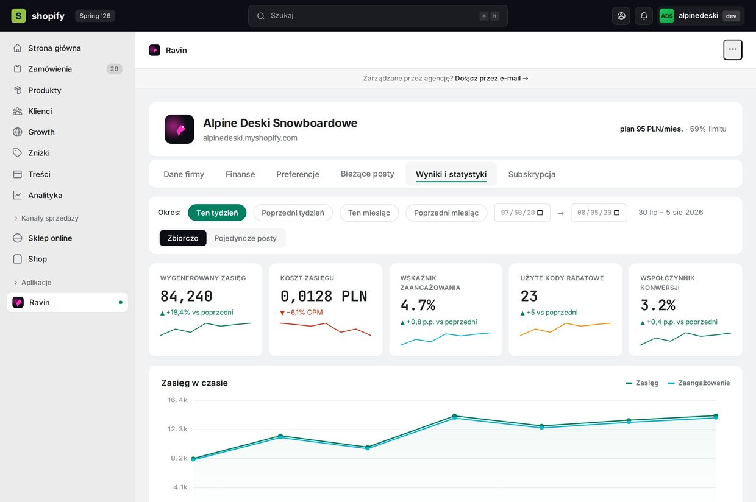
Task: Click alpinedeski.myshopify.com store address
Action: coord(250,138)
